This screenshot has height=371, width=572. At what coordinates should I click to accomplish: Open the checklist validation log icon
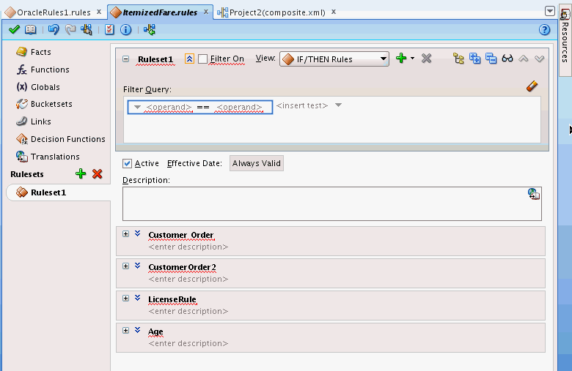(109, 29)
